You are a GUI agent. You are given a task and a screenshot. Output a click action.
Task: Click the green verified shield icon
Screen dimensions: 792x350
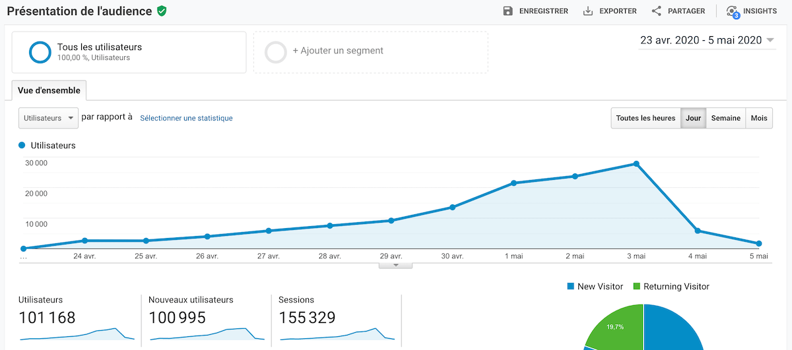tap(162, 11)
